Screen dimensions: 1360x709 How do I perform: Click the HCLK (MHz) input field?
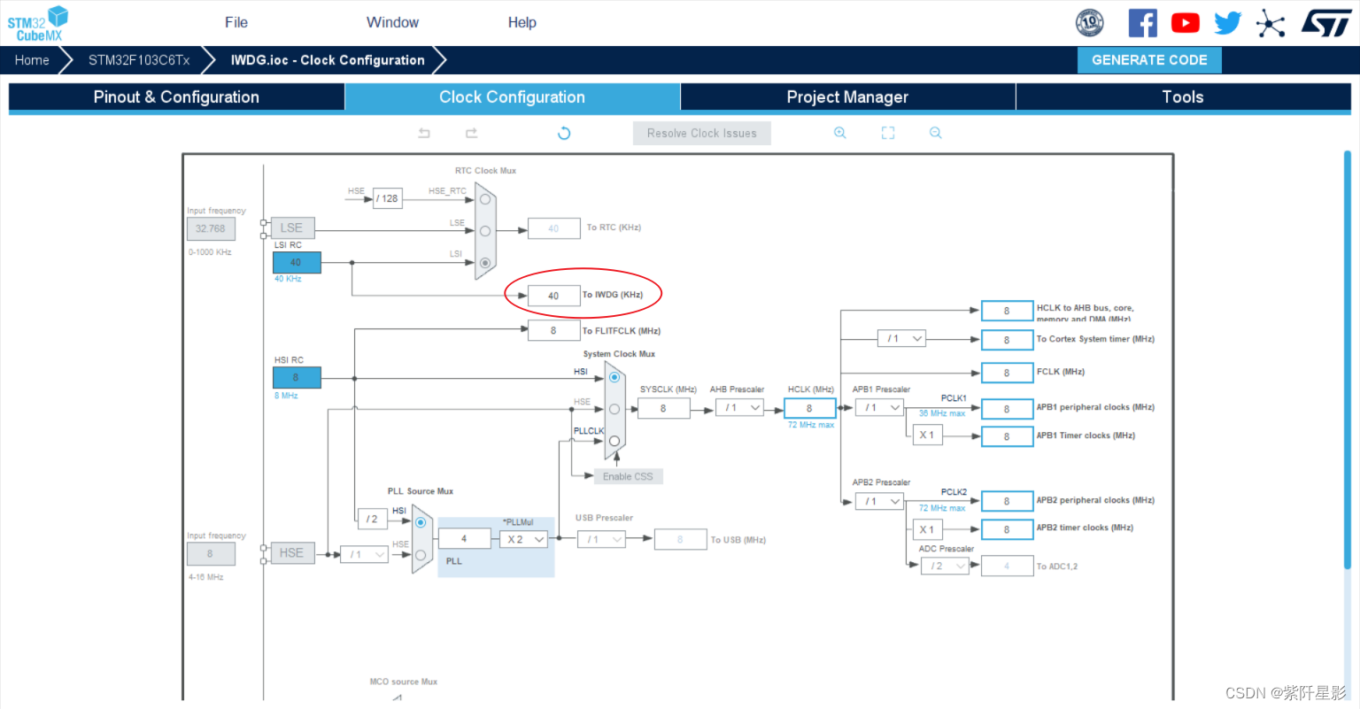809,408
